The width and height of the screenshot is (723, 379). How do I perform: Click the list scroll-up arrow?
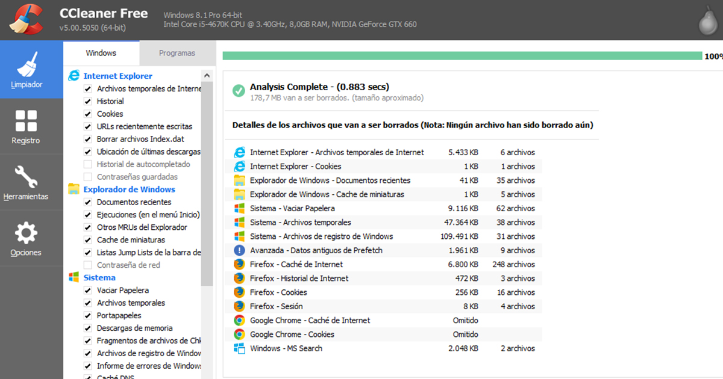click(x=207, y=76)
